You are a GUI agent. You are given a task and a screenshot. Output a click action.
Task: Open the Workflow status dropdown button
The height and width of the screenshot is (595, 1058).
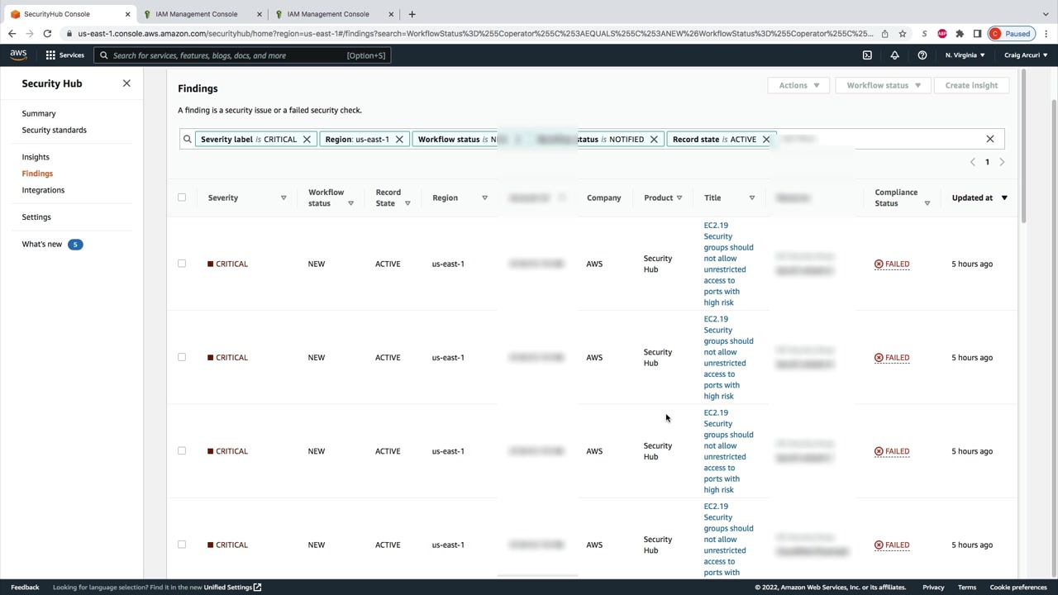(x=884, y=85)
